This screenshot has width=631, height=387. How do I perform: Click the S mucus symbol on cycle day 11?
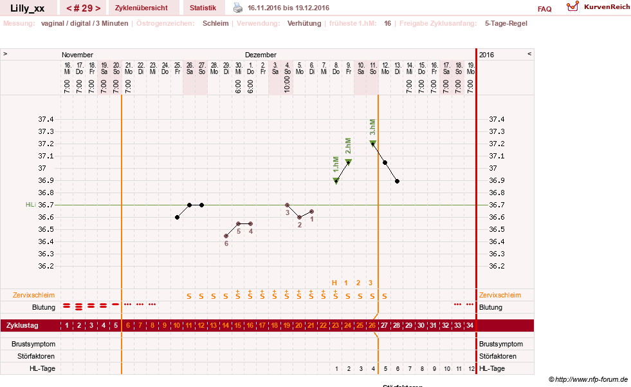tap(189, 296)
